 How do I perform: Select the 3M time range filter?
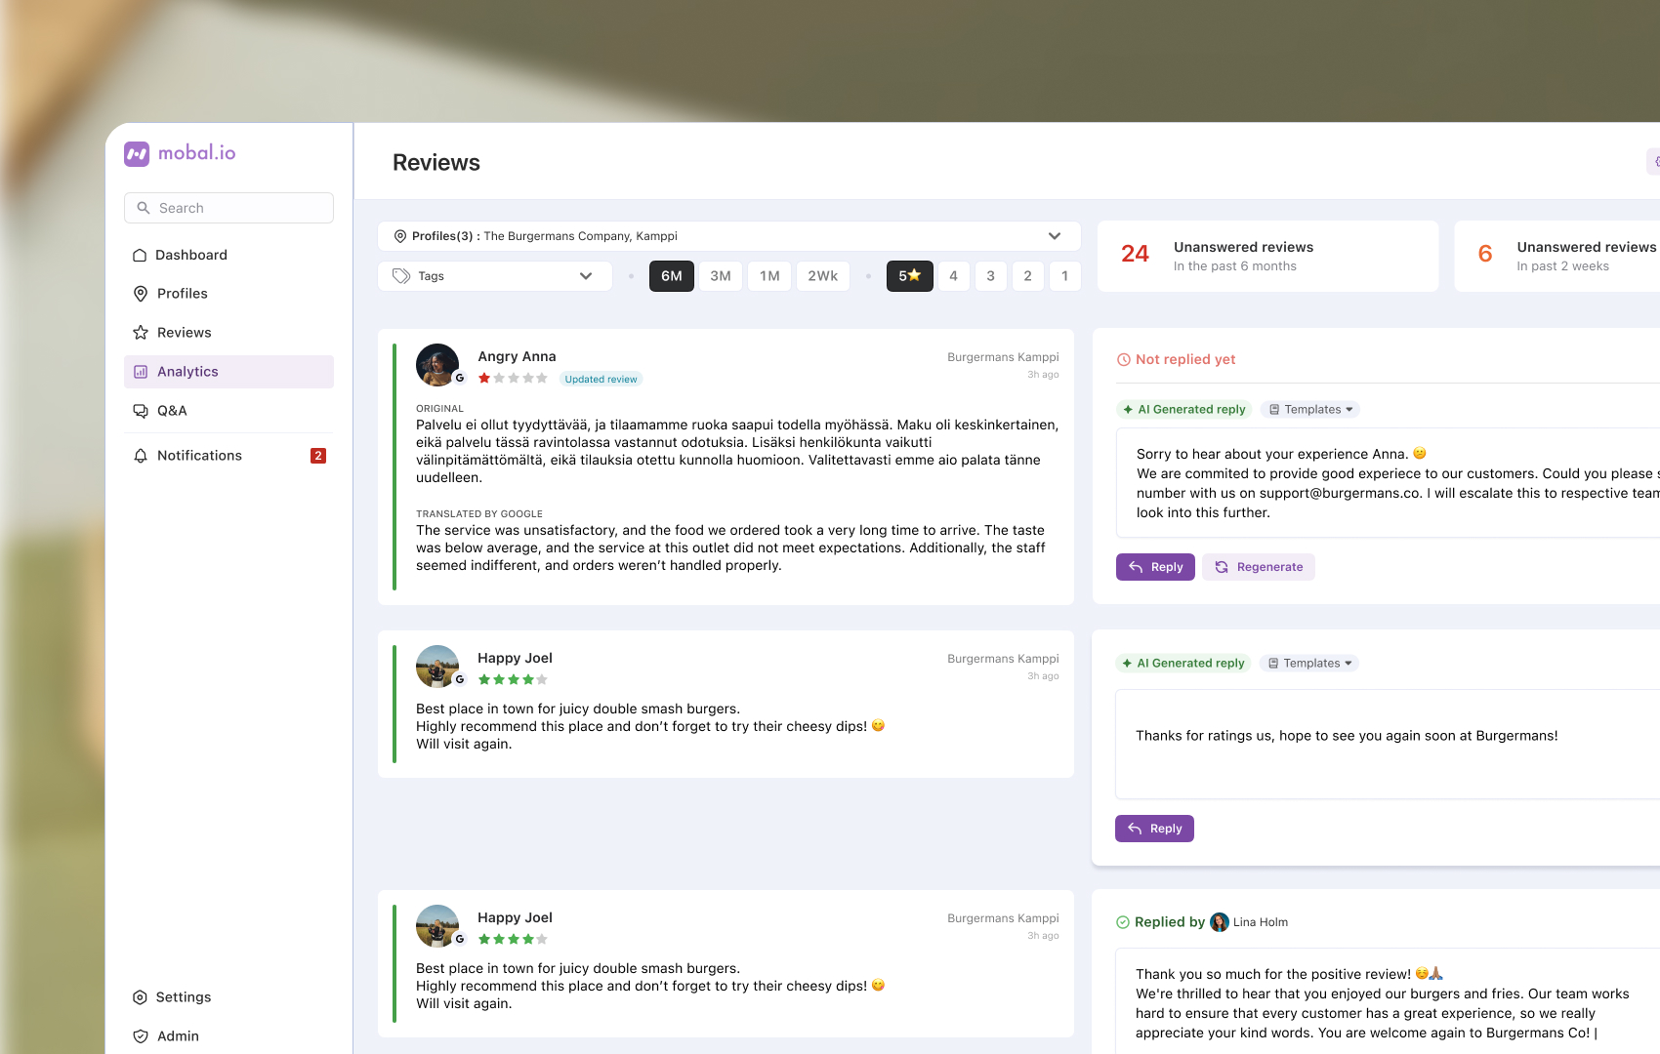point(721,276)
